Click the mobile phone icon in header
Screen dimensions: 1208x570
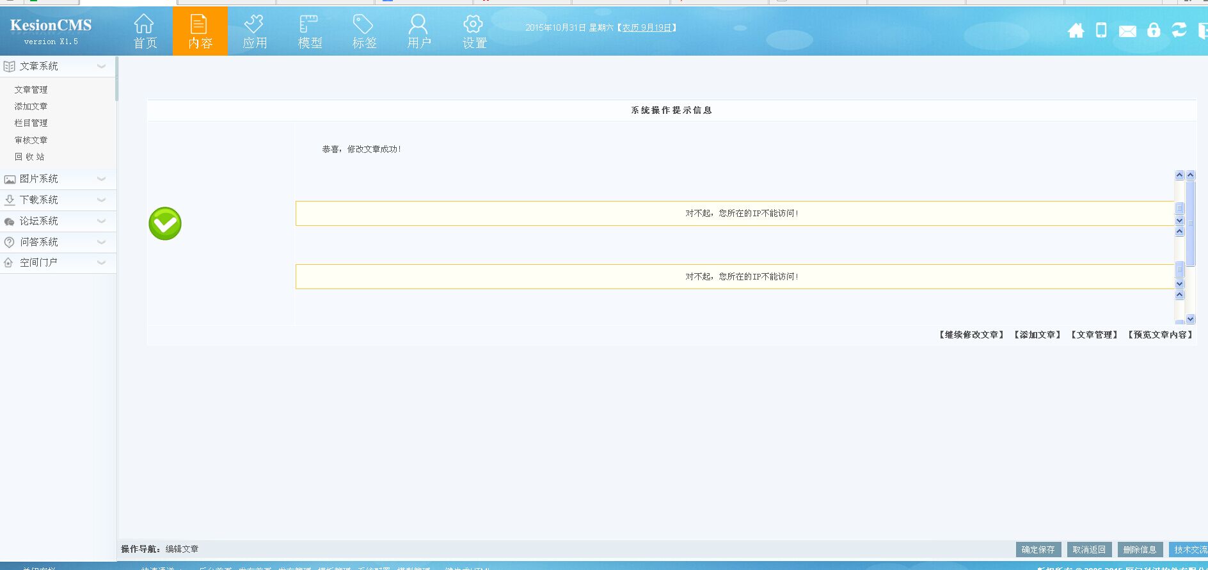point(1101,30)
